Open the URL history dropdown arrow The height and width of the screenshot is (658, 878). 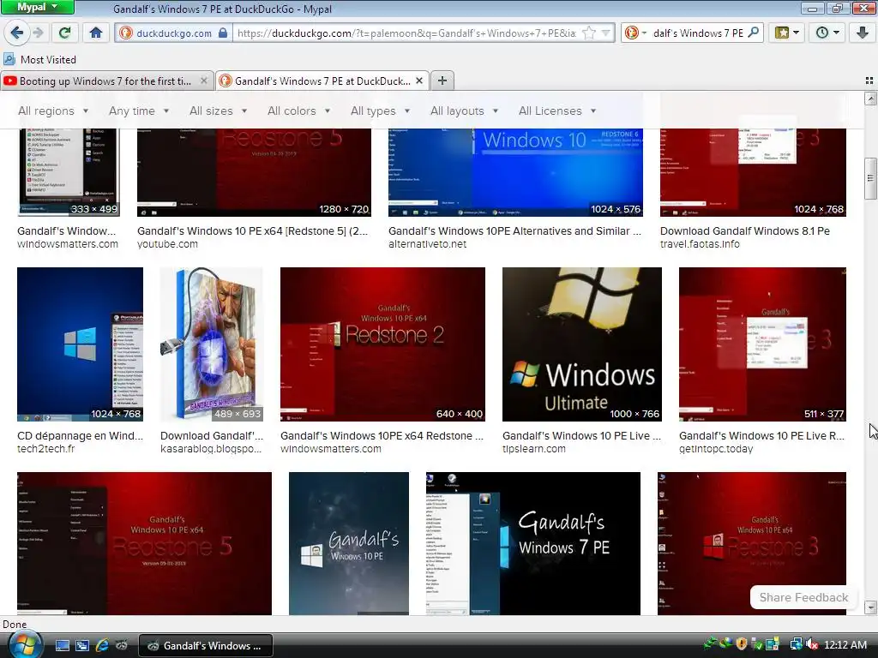(x=606, y=33)
